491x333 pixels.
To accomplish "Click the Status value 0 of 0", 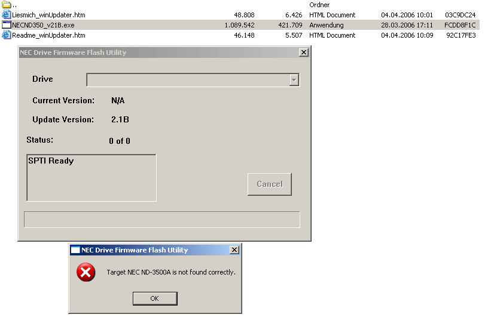I will tap(119, 141).
